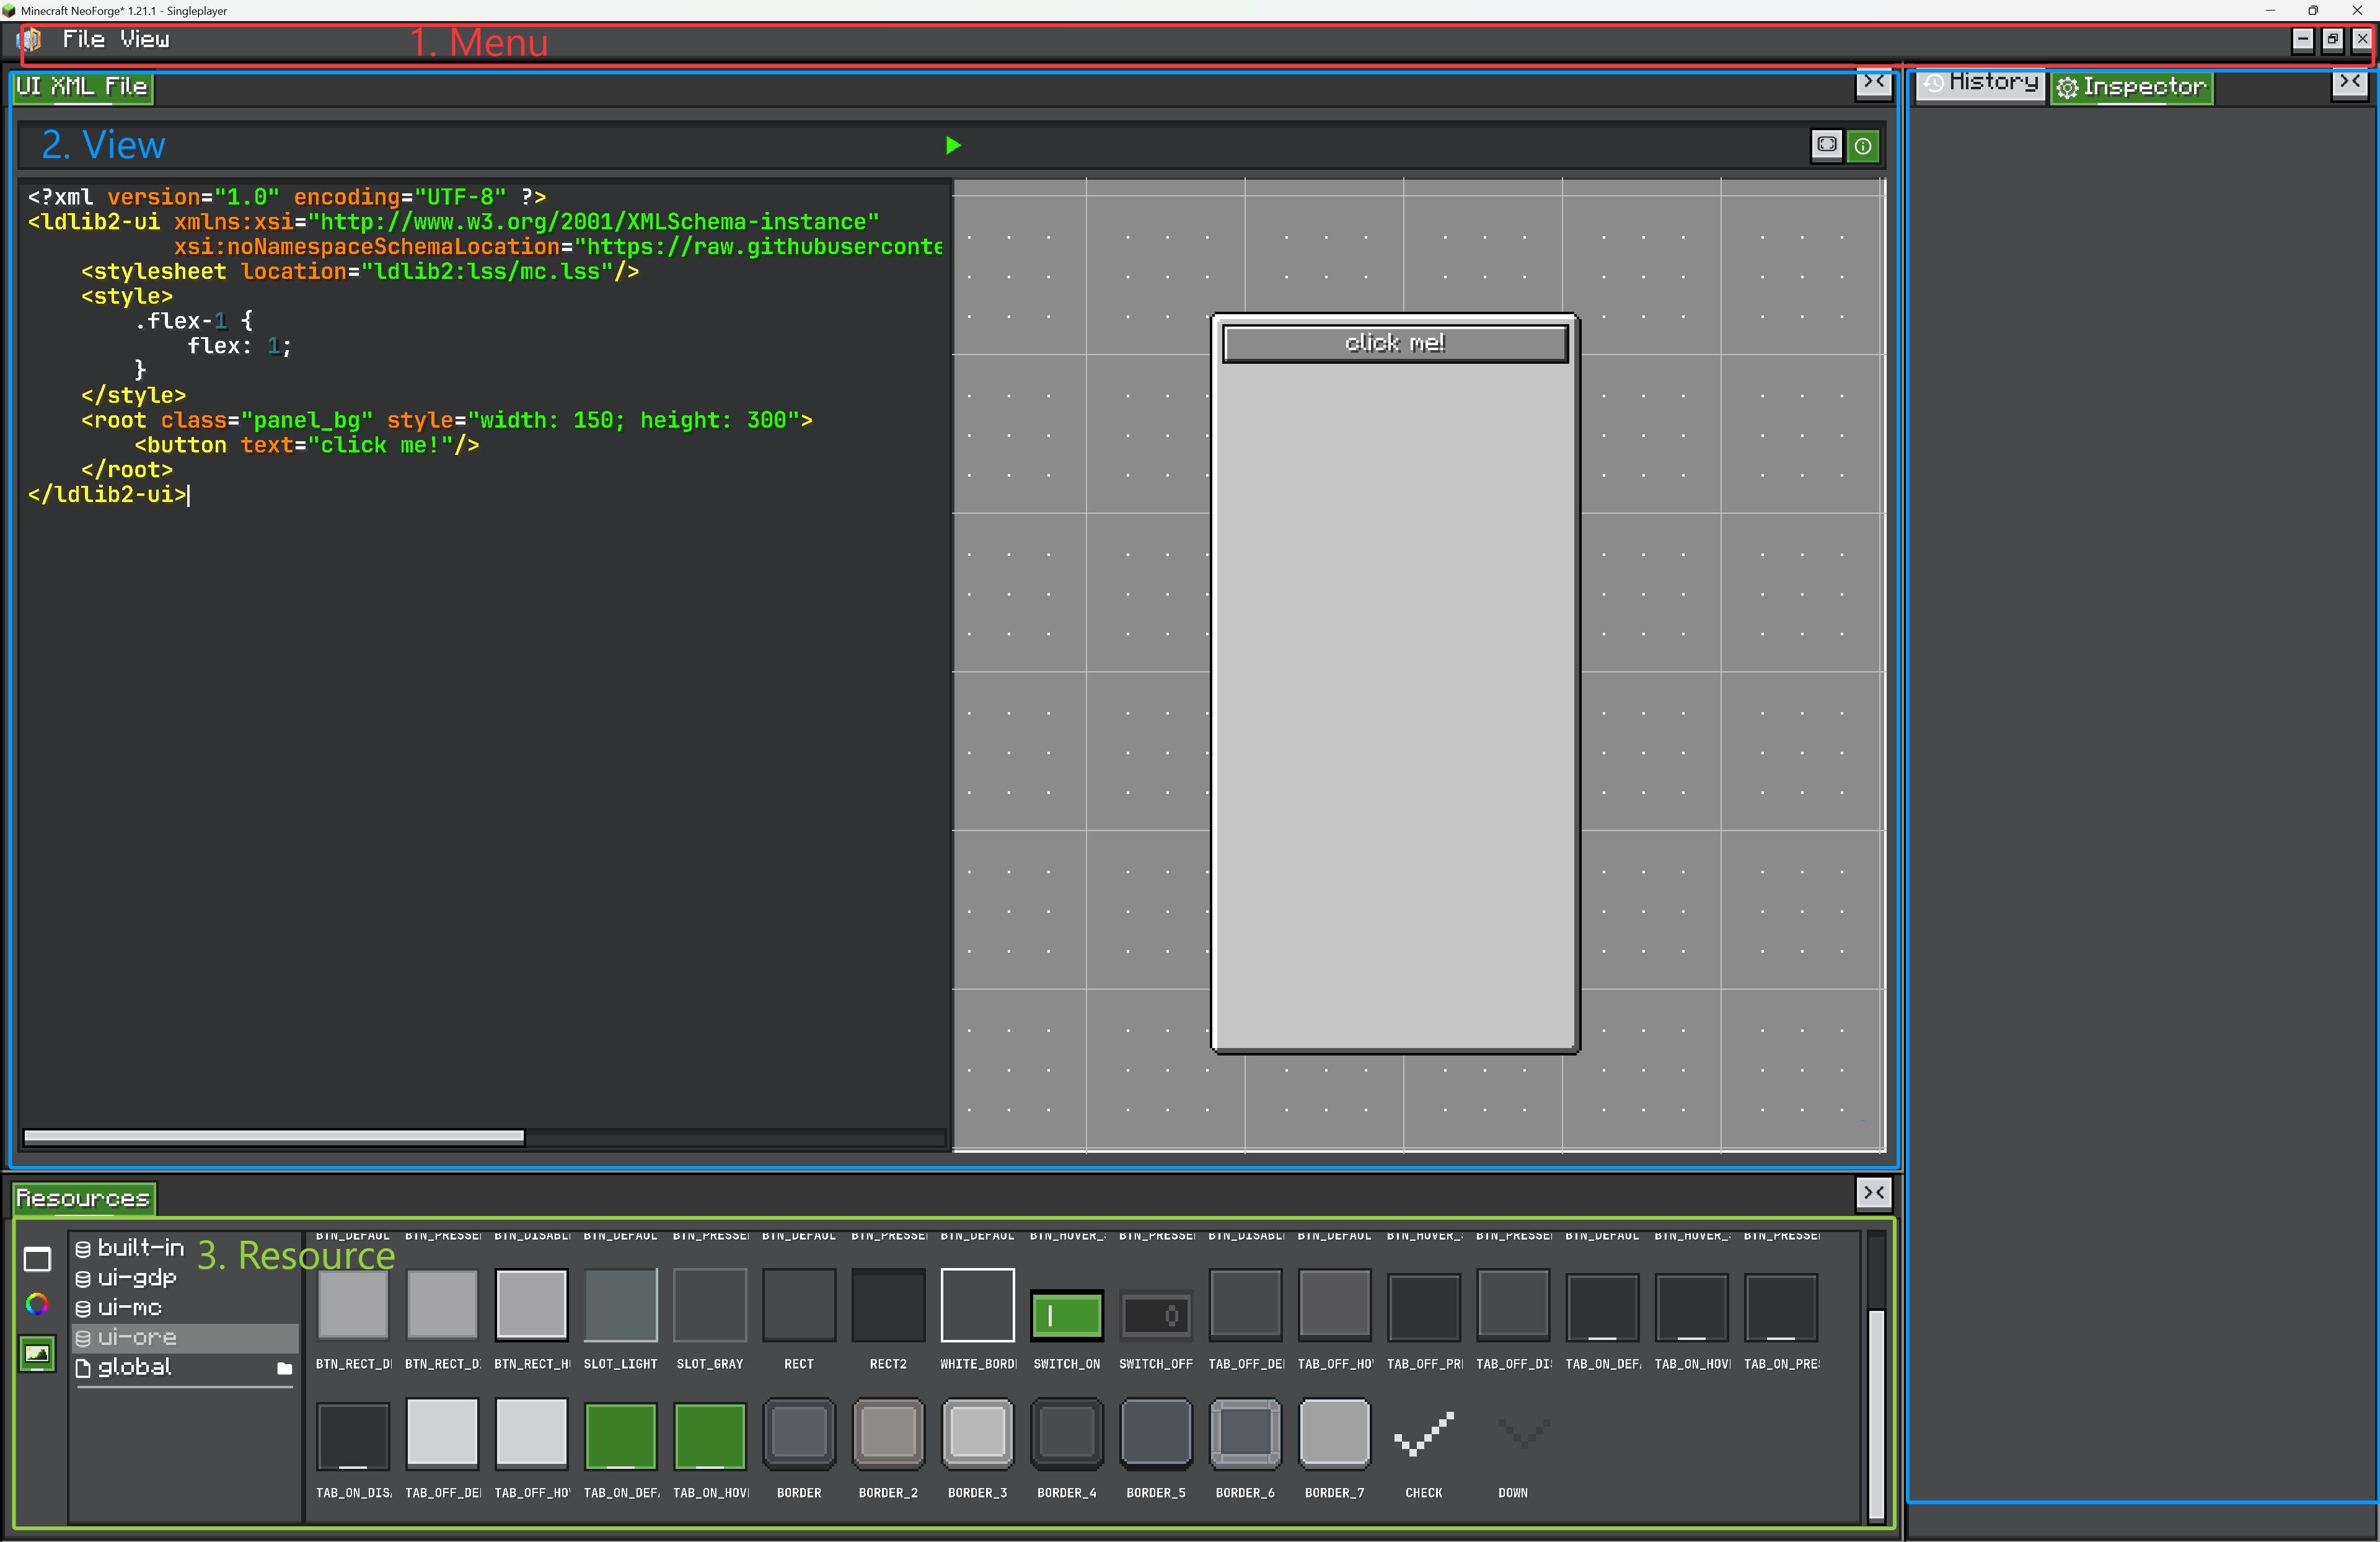Switch to the History tab

1981,84
